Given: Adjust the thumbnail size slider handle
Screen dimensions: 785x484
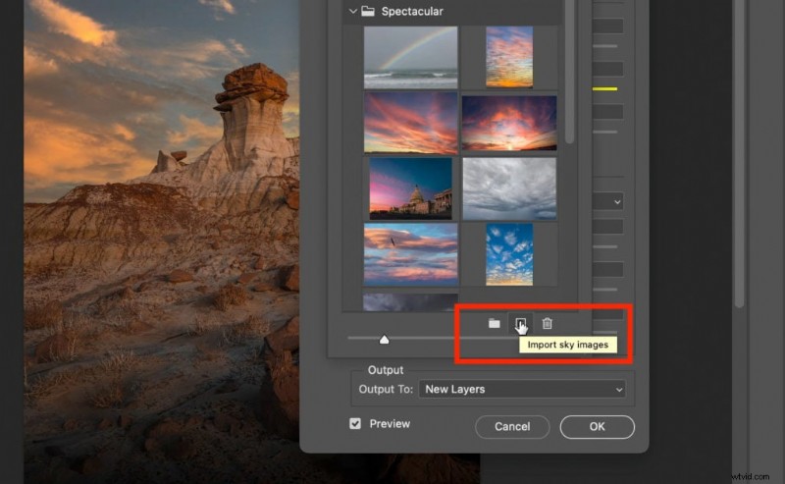Looking at the screenshot, I should 384,340.
